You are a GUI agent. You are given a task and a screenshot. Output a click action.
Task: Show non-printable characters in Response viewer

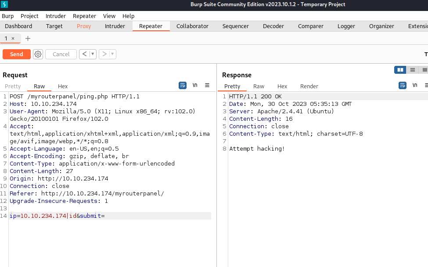point(414,86)
